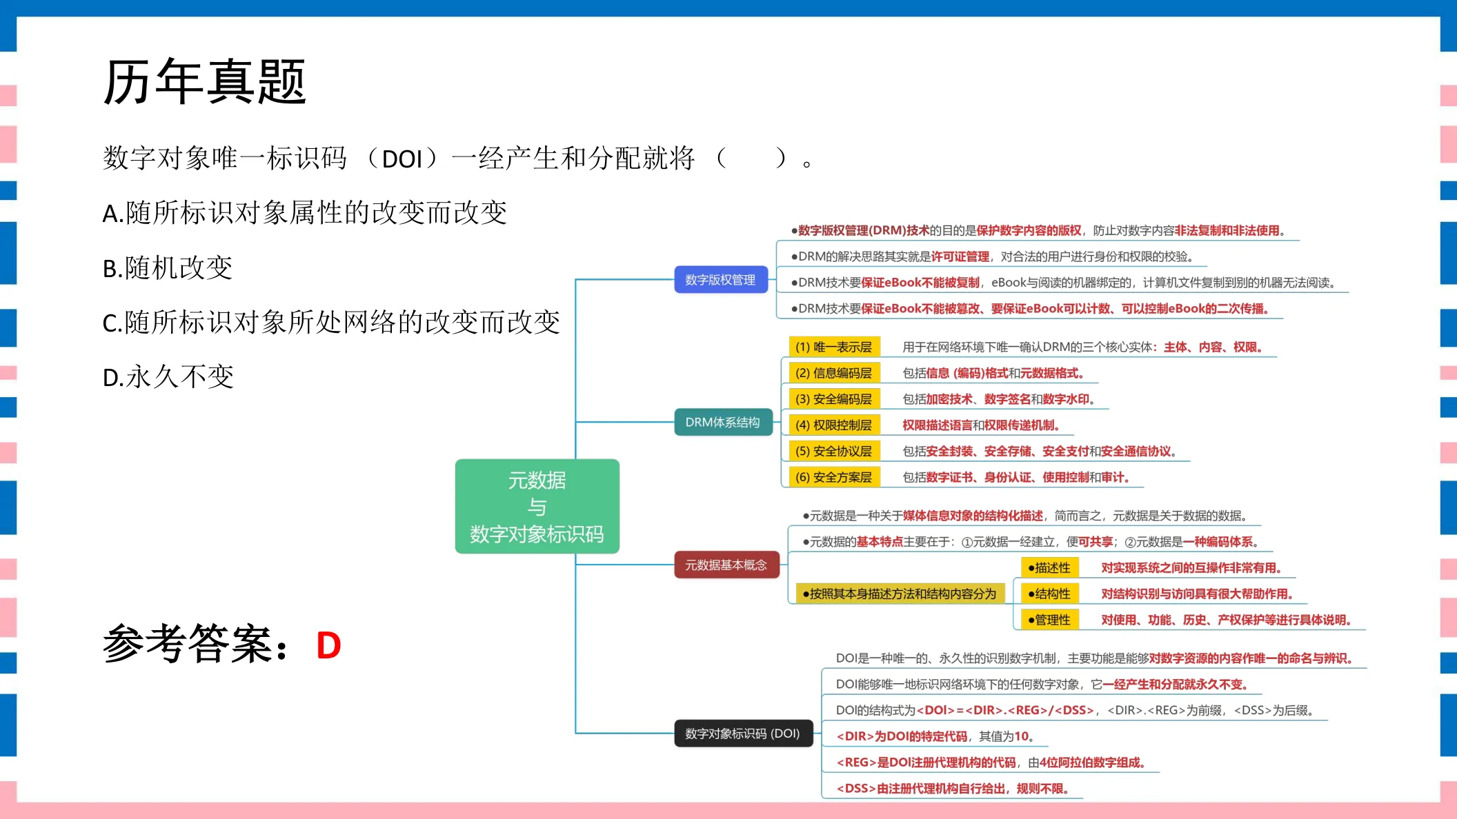Select the question line starting 数字对象唯一标识码
Screen dimensions: 1457x819
(458, 159)
